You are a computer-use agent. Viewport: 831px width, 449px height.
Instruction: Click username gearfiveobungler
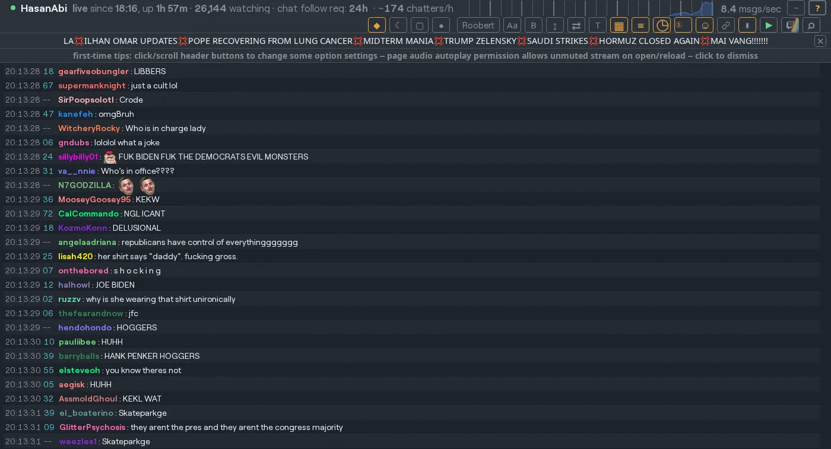pyautogui.click(x=93, y=71)
